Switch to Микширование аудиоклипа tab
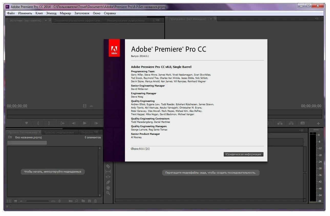This screenshot has width=330, height=216. 127,20
